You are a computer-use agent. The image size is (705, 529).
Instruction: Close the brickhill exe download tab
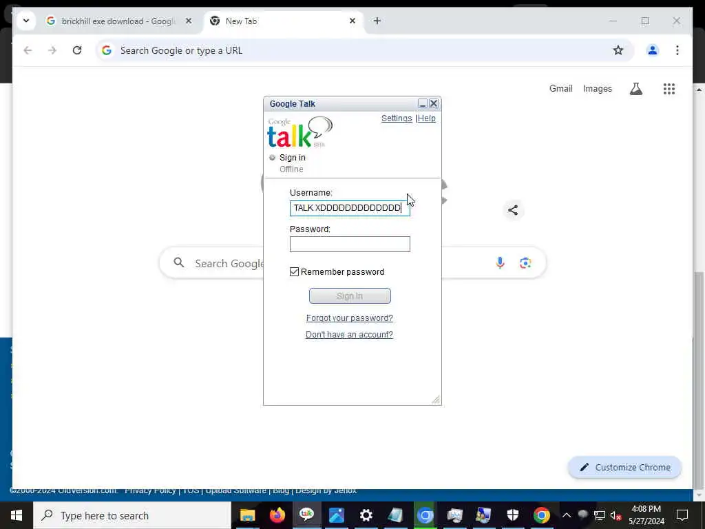tap(189, 21)
